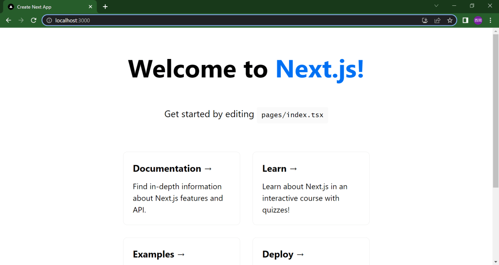499x265 pixels.
Task: Click the install app icon in address bar
Action: (425, 20)
